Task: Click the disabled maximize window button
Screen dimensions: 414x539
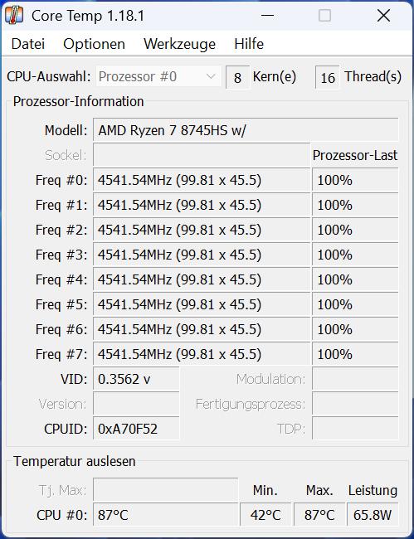Action: (x=324, y=16)
